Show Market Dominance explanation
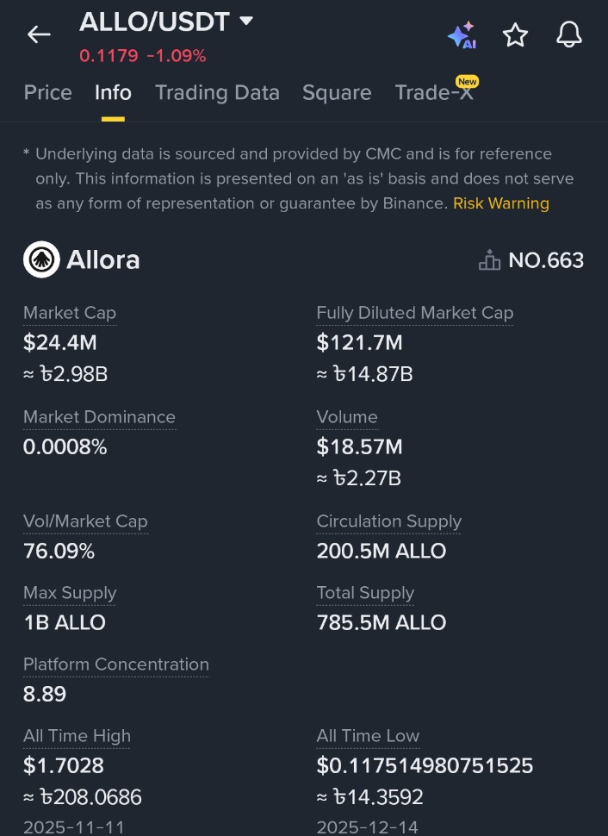This screenshot has height=836, width=608. click(x=99, y=417)
